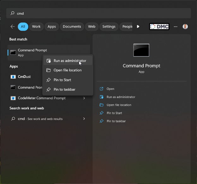Click blue folder icon in details pane
Viewport: 197px width, 184px height.
point(101,105)
